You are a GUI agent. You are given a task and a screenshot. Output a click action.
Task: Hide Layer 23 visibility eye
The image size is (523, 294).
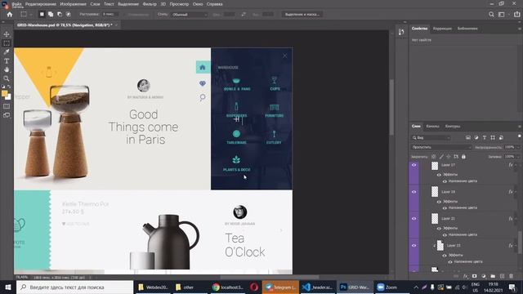point(414,246)
